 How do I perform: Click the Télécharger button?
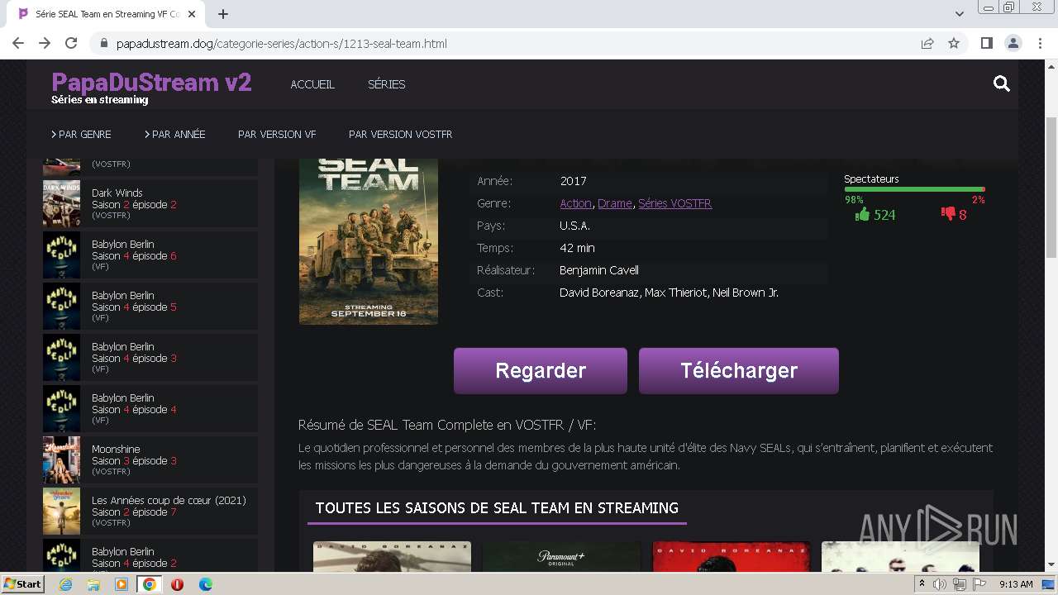739,370
